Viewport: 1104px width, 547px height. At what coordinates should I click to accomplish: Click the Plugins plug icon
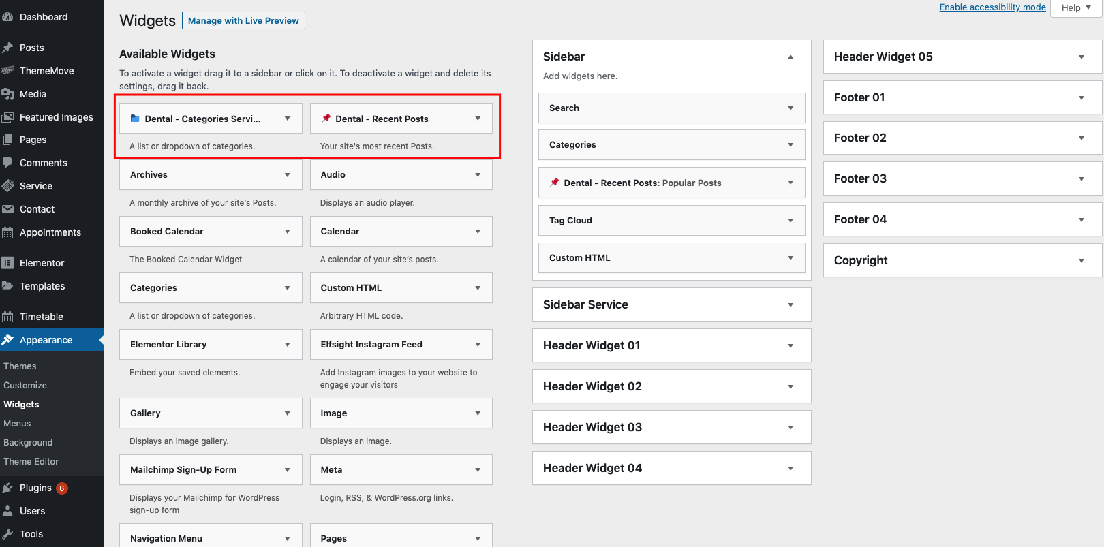click(7, 488)
